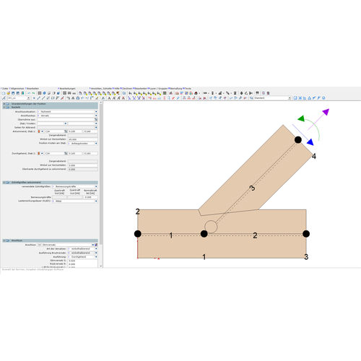Click the green rotation arrow handle in drawing
Screen dimensions: 361x361
tap(301, 118)
